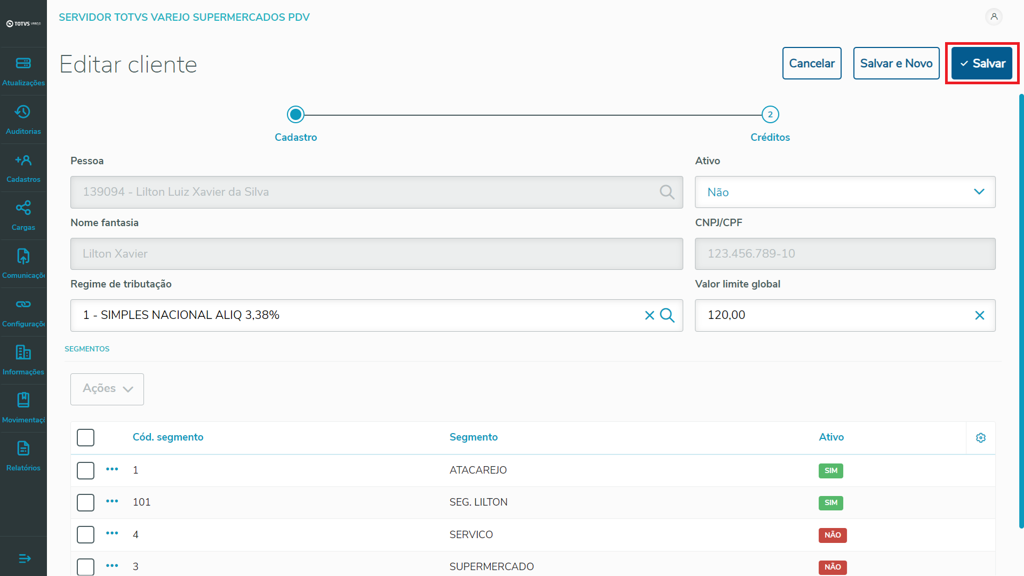The image size is (1024, 576).
Task: Click the Cadastros add-person icon
Action: [x=23, y=160]
